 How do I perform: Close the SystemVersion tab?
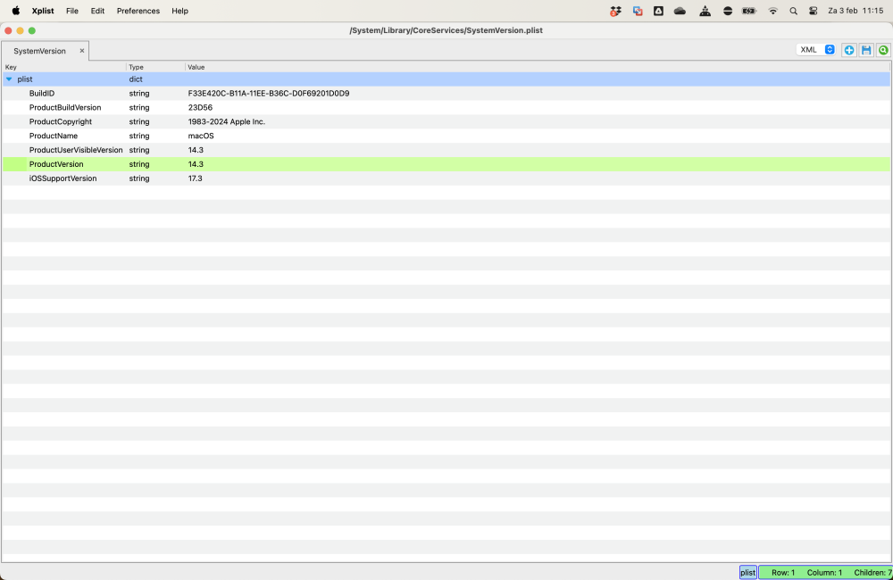[82, 51]
